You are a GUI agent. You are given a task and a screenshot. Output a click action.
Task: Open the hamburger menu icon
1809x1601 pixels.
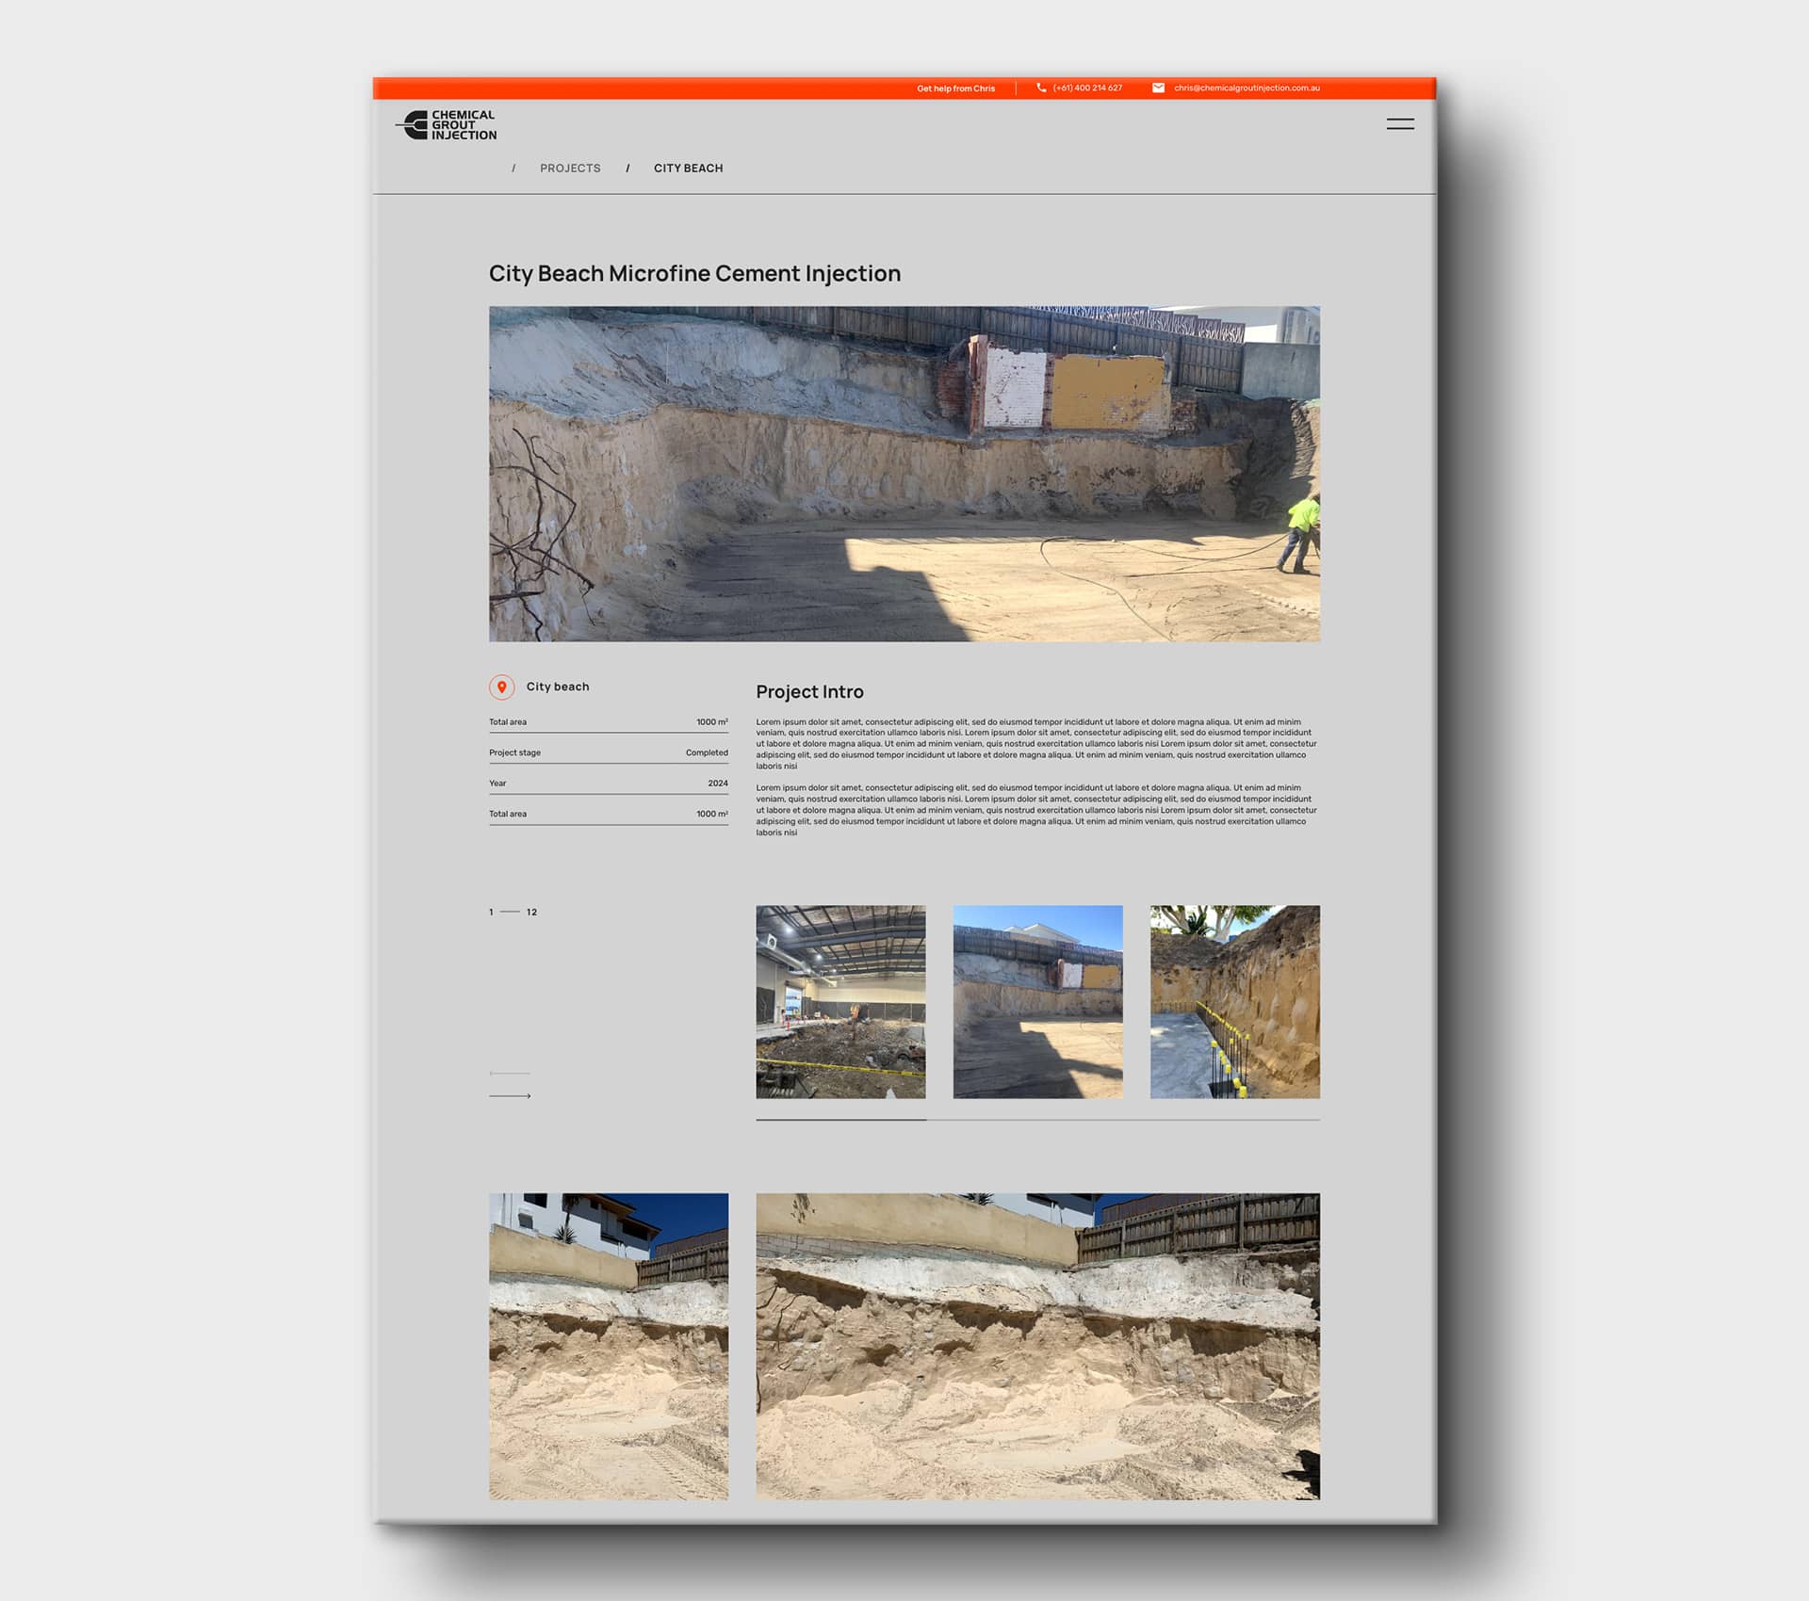[1399, 123]
